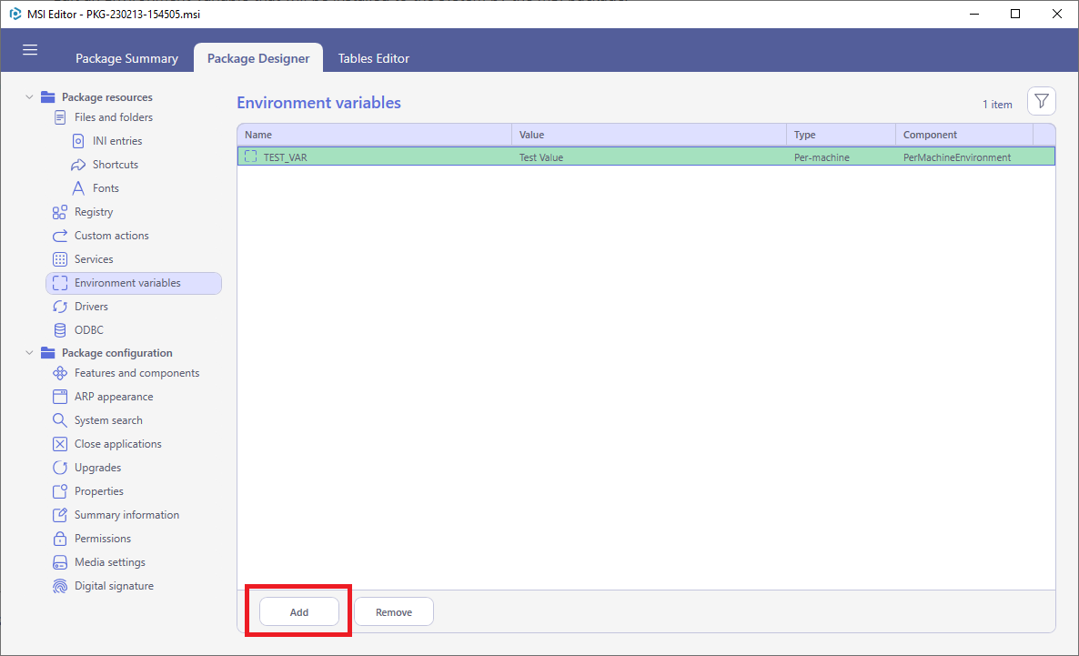Screen dimensions: 1079x656
Task: Open Drivers tree item
Action: click(x=91, y=307)
